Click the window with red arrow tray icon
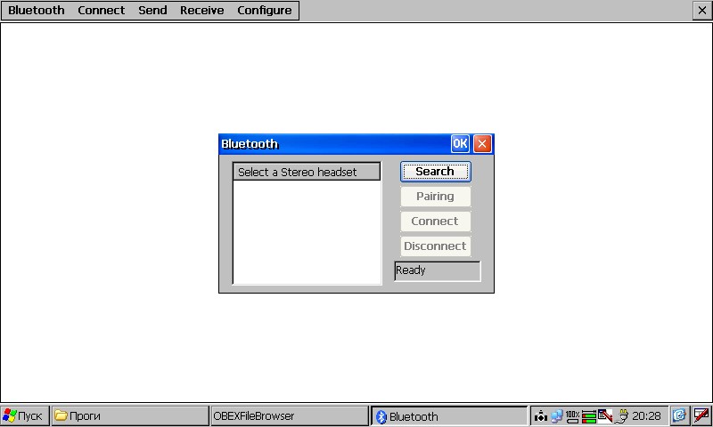 [605, 415]
